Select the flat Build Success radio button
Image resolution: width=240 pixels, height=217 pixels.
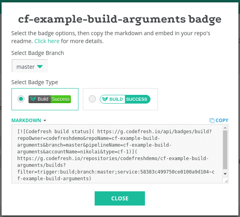click(x=21, y=99)
